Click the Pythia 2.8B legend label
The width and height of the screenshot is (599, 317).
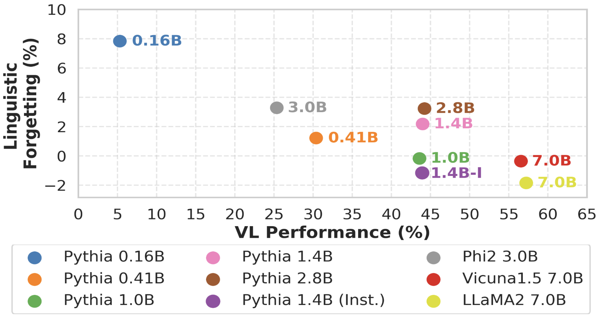[288, 278]
